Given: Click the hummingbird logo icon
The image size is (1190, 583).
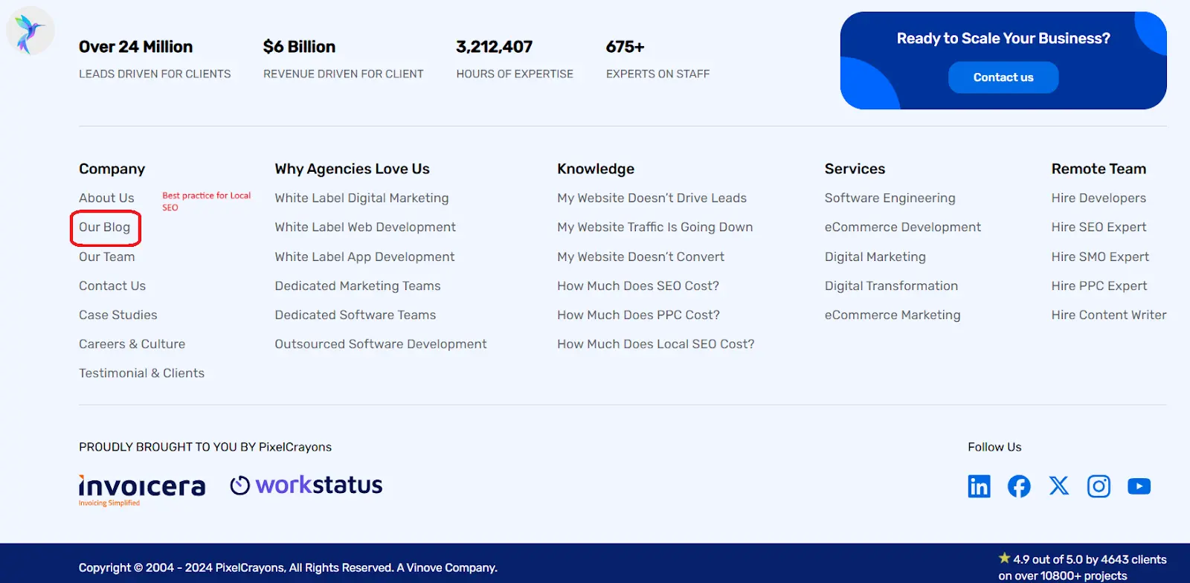Looking at the screenshot, I should [30, 33].
